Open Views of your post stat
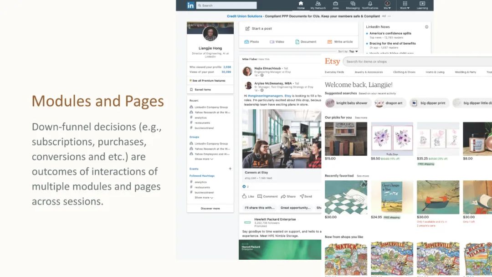492x277 pixels. [210, 72]
